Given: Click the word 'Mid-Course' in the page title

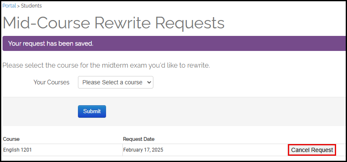Looking at the screenshot, I should coord(46,23).
